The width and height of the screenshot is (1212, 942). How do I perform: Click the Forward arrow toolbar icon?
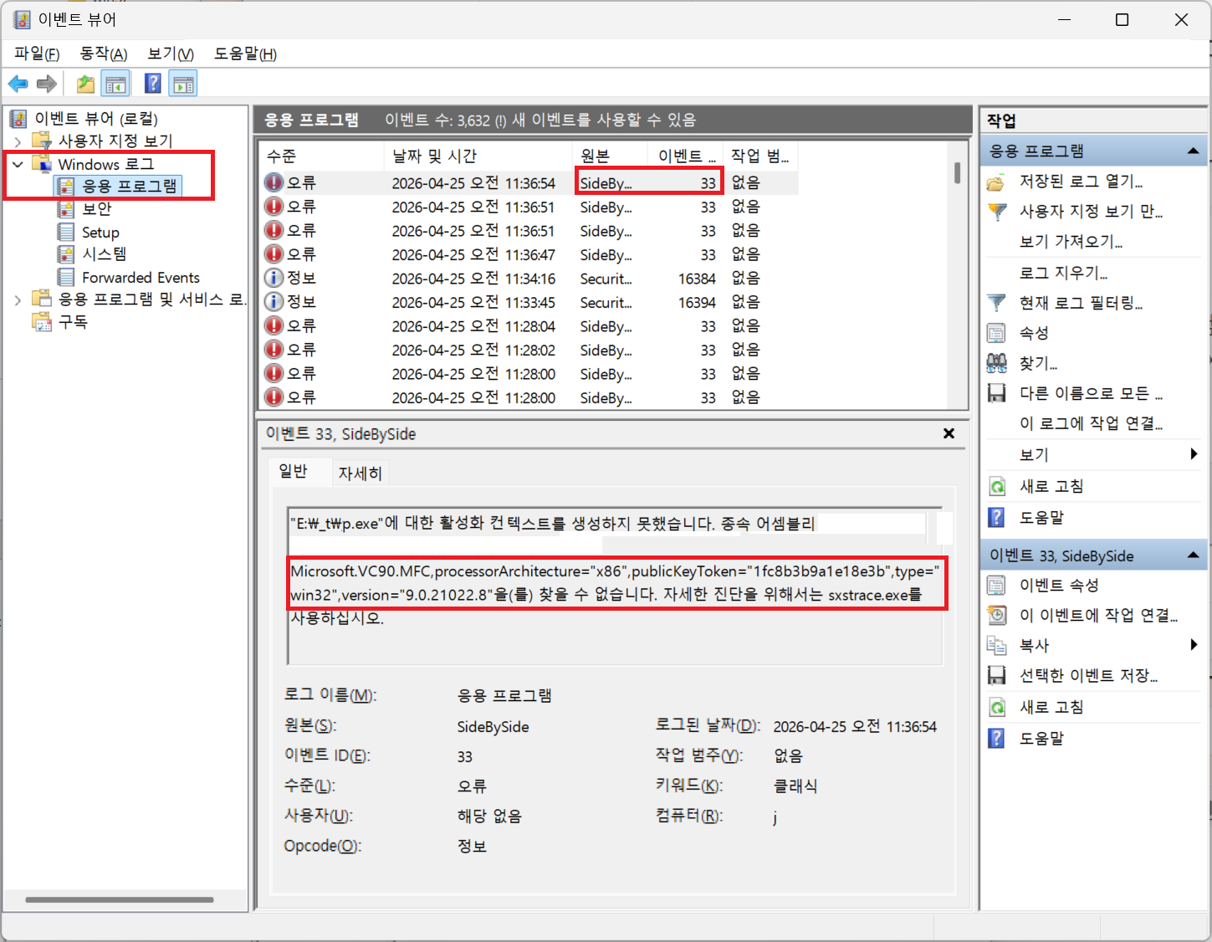(47, 84)
